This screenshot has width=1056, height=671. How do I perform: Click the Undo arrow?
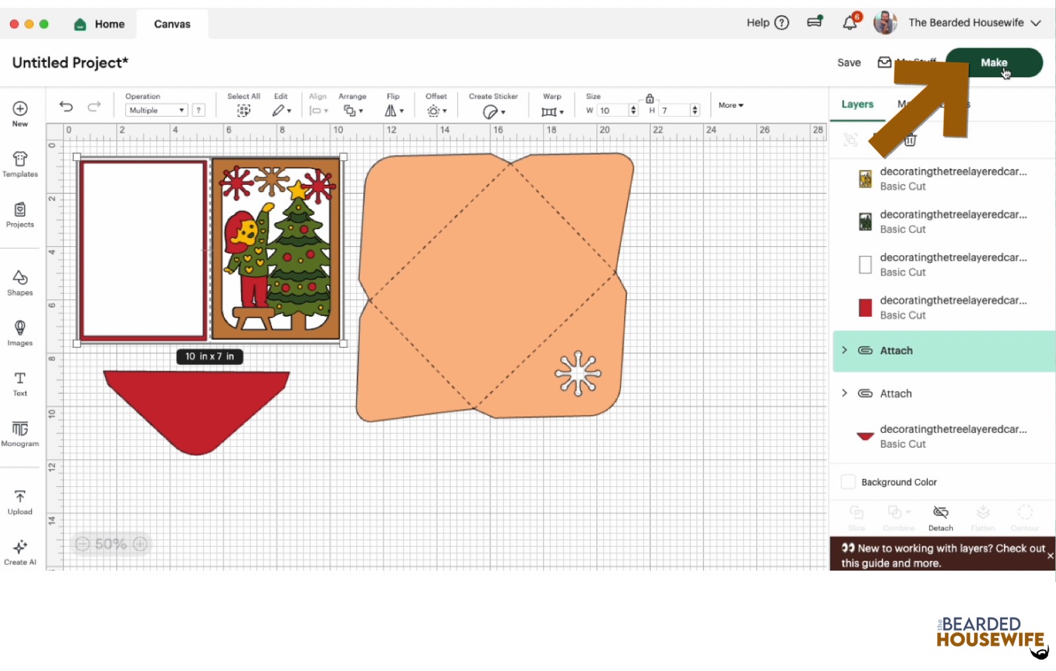click(66, 106)
